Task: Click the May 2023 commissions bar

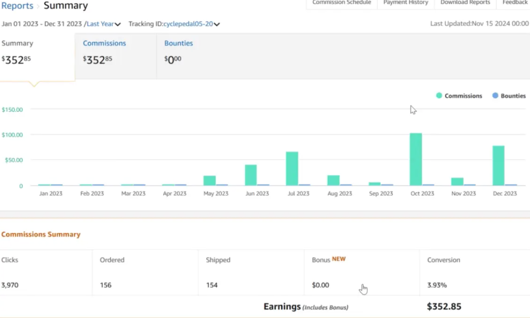Action: coord(210,180)
